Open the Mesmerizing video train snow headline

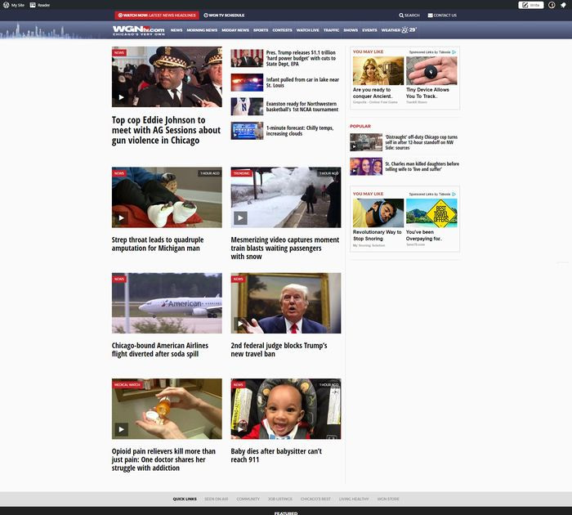point(285,249)
